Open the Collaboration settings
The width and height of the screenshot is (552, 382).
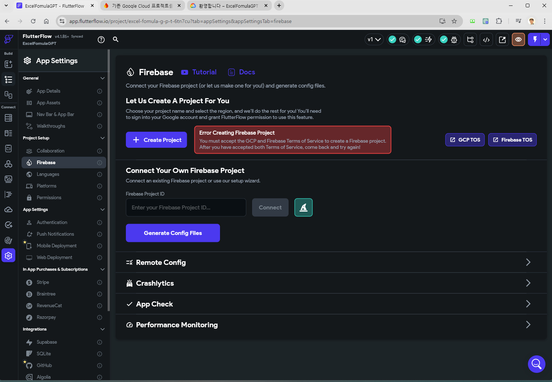coord(64,151)
